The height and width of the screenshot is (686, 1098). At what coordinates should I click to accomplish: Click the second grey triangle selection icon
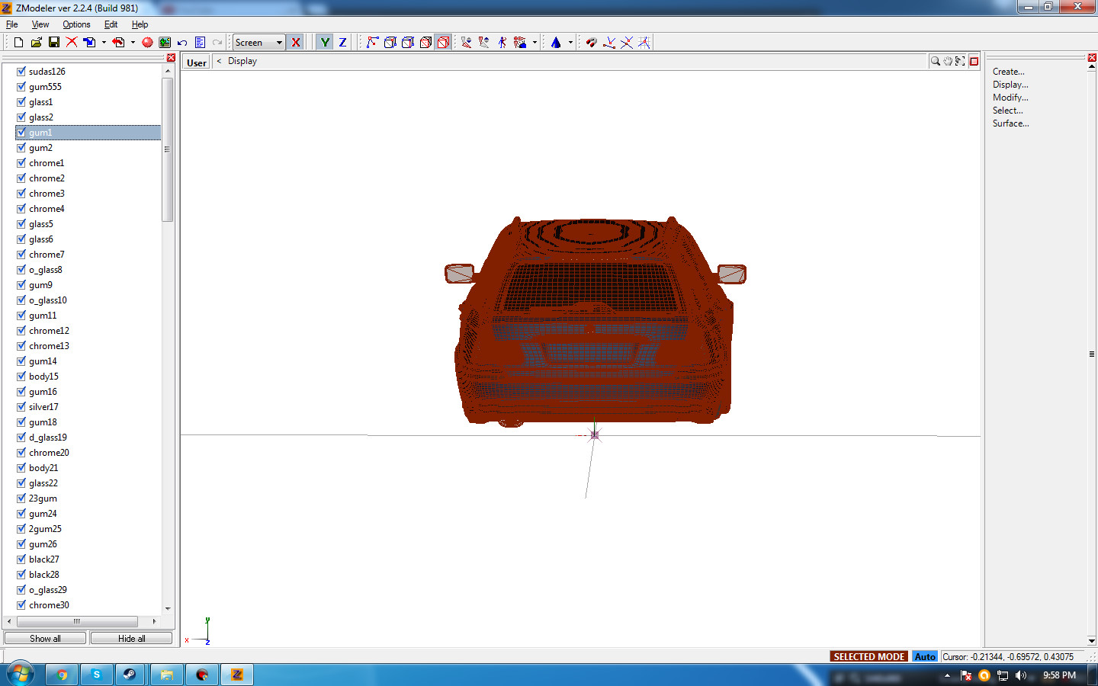(484, 43)
